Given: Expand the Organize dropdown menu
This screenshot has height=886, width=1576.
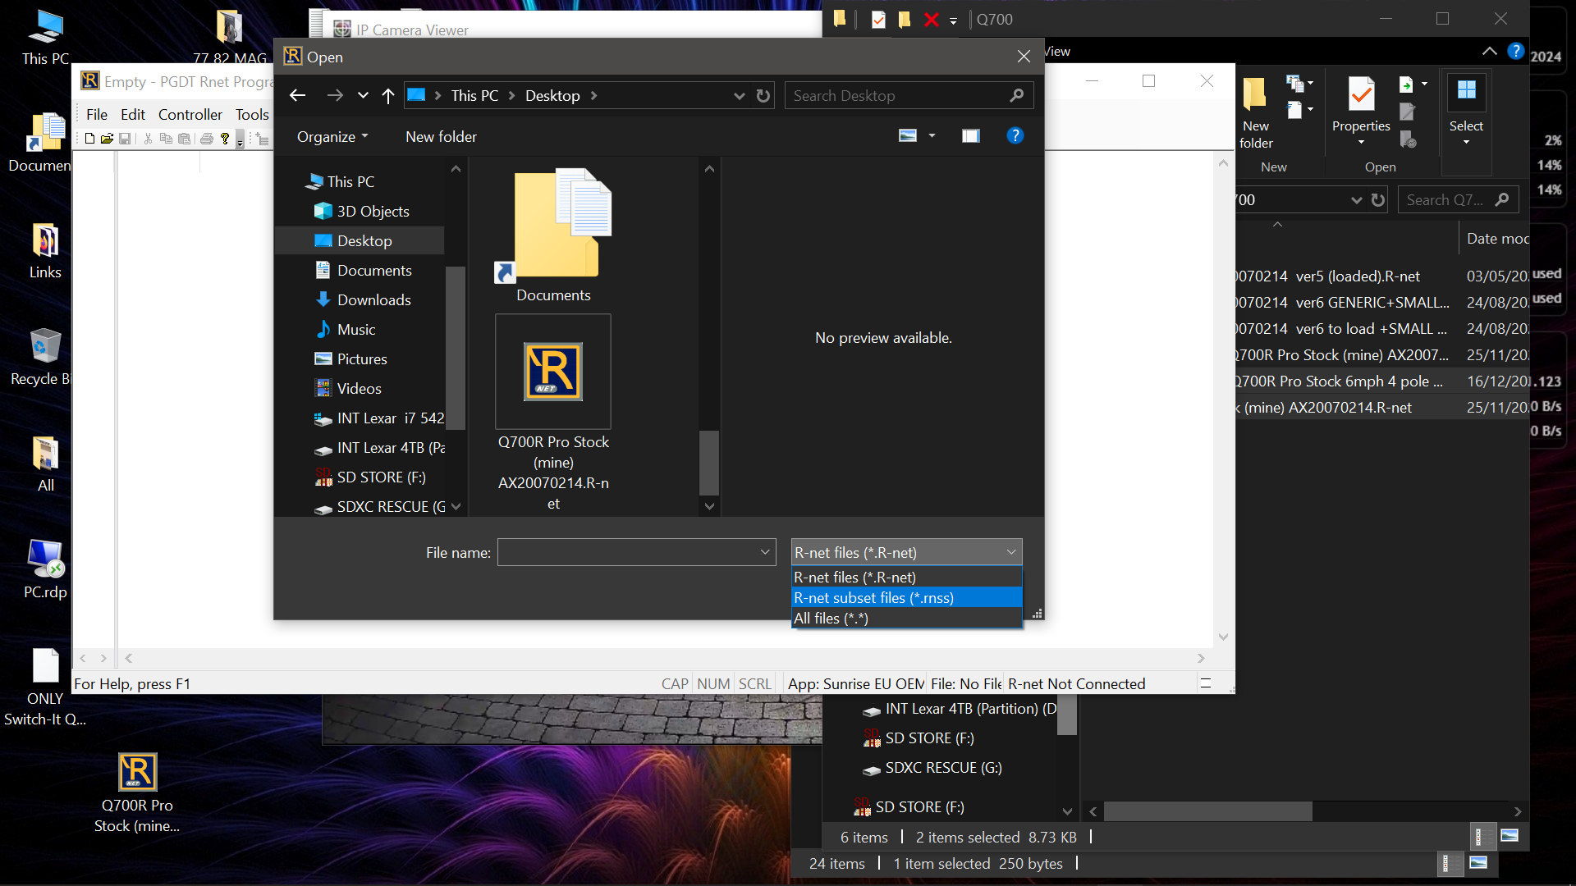Looking at the screenshot, I should (332, 137).
